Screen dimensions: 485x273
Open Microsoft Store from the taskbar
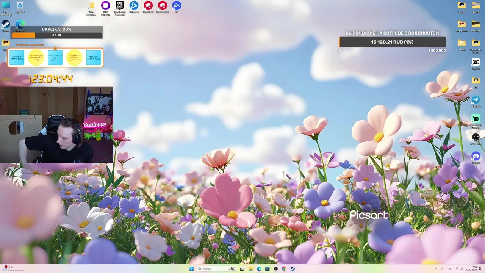click(x=268, y=269)
